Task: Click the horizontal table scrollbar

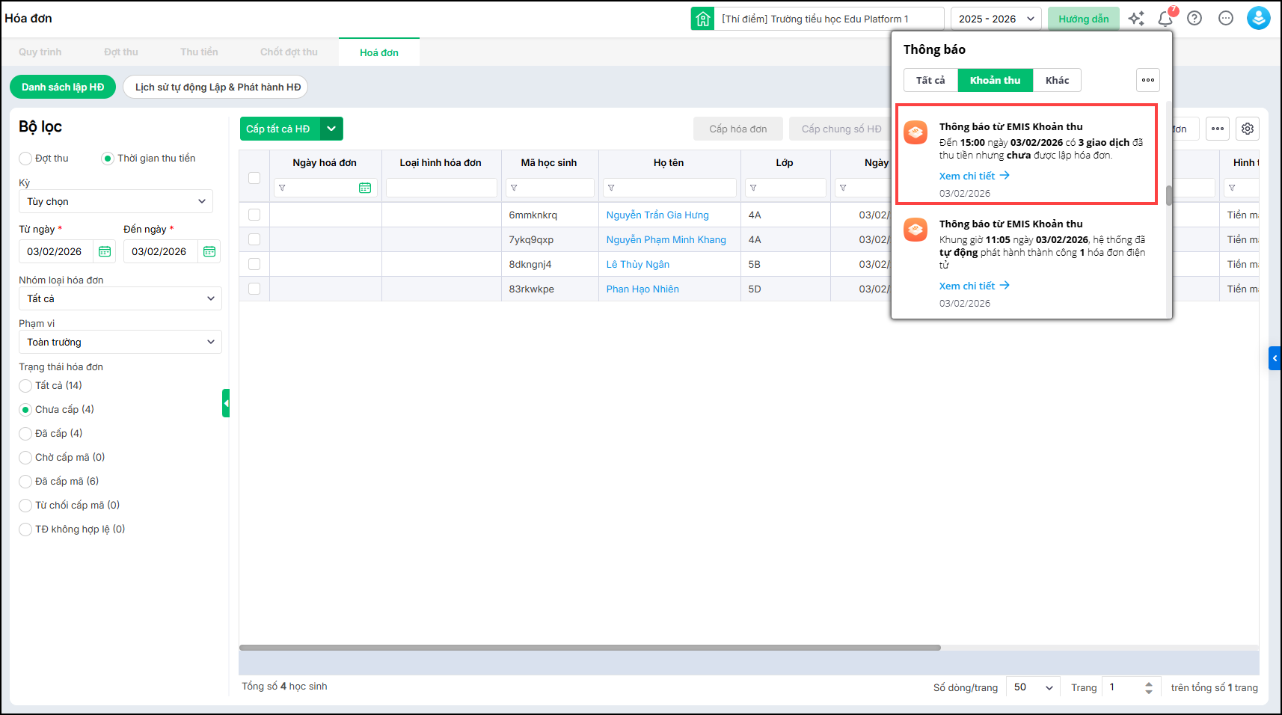Action: pyautogui.click(x=589, y=648)
